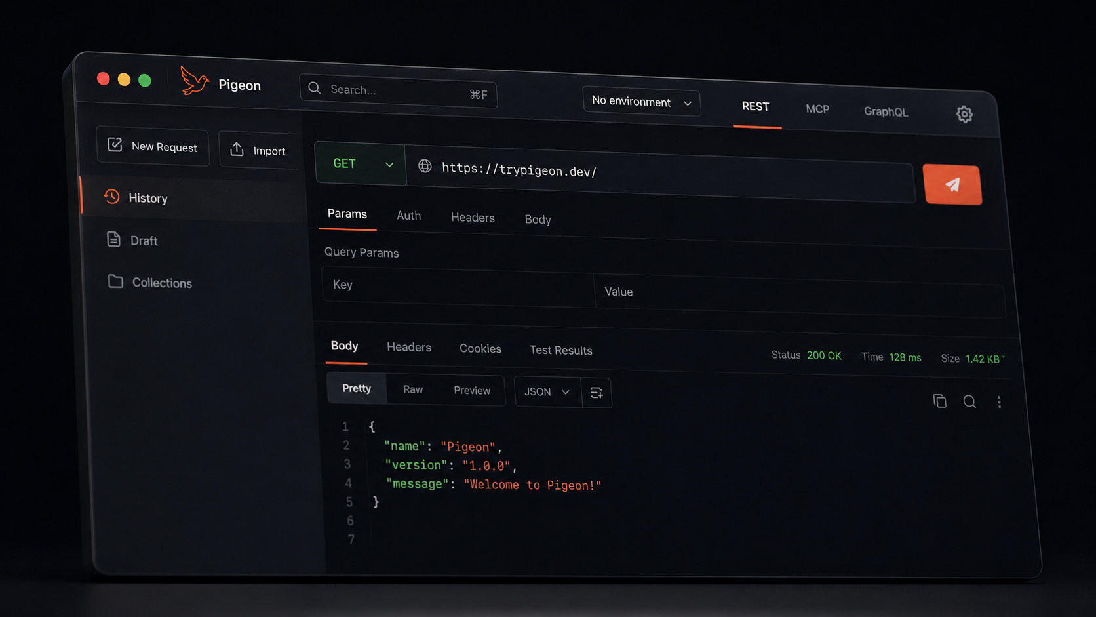Image resolution: width=1096 pixels, height=617 pixels.
Task: Search the response body with the magnifier icon
Action: [969, 402]
